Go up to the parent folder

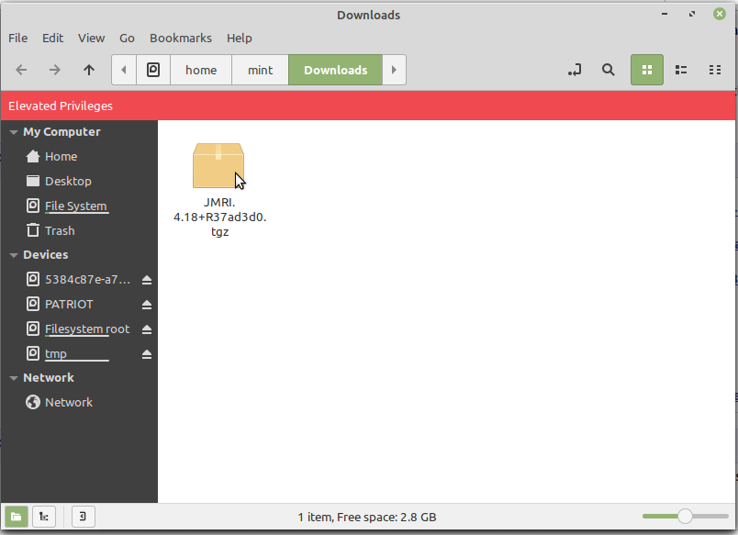click(x=88, y=70)
